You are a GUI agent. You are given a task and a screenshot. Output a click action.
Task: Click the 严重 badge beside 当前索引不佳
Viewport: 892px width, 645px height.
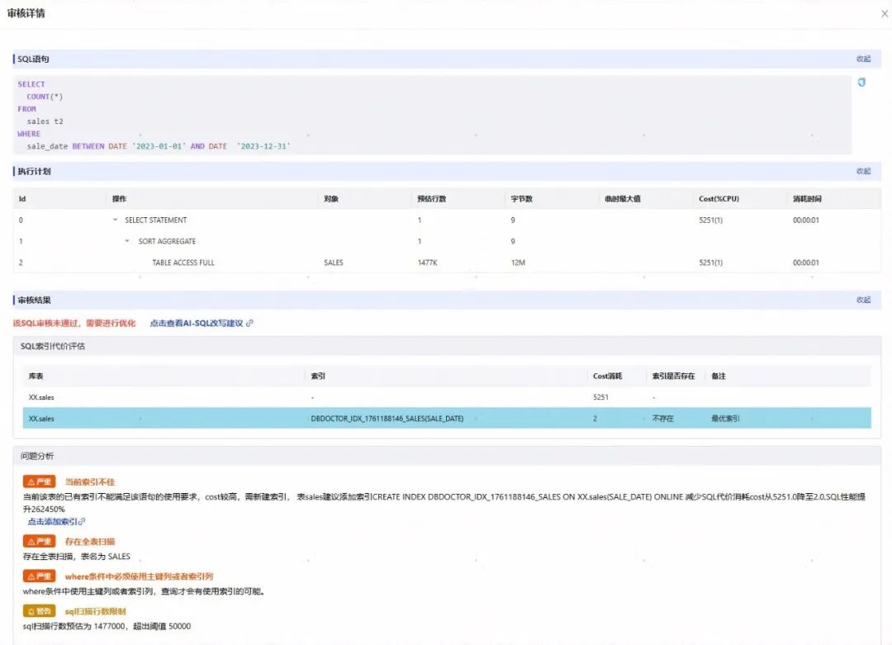click(40, 481)
